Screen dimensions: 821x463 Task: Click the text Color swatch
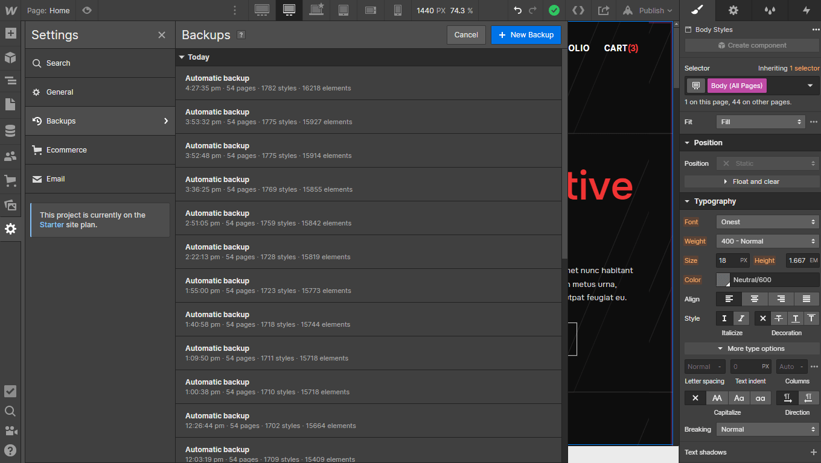point(723,280)
